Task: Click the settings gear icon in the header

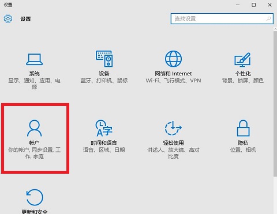Action: pyautogui.click(x=8, y=19)
